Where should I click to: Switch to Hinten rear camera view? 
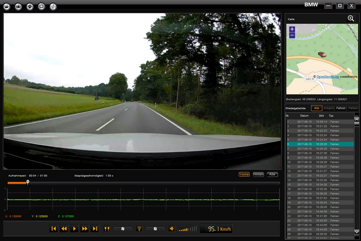(258, 174)
